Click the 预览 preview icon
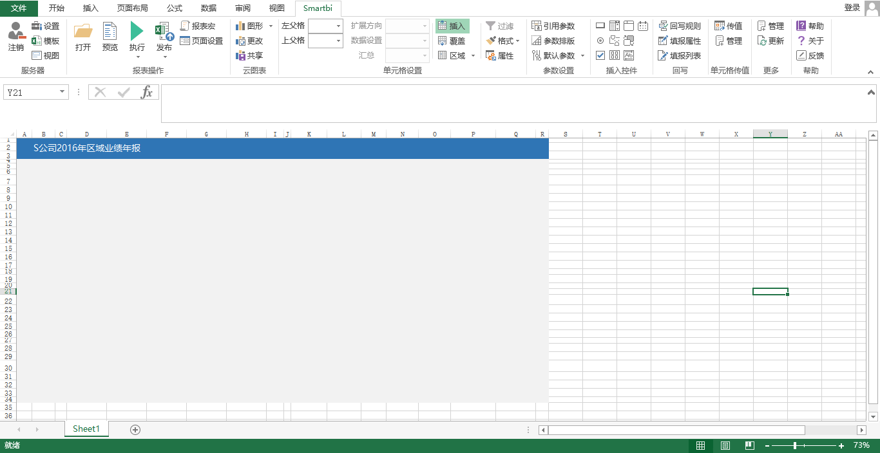The image size is (880, 453). [110, 32]
